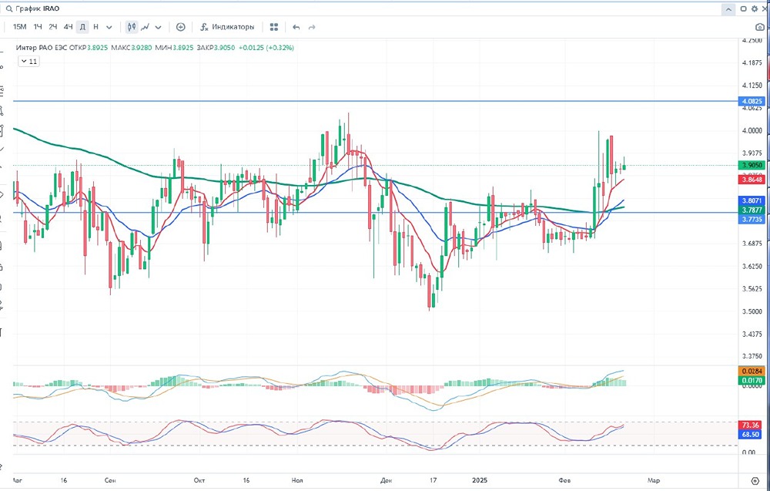This screenshot has height=491, width=770.
Task: Click the Интер РАО ЕЭС legend title
Action: tap(42, 48)
